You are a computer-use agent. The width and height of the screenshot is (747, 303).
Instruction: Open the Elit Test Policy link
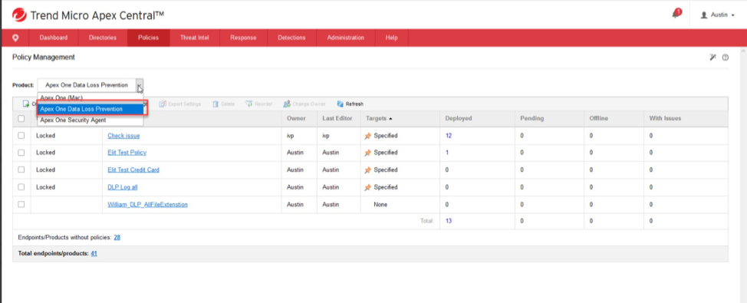pos(127,153)
